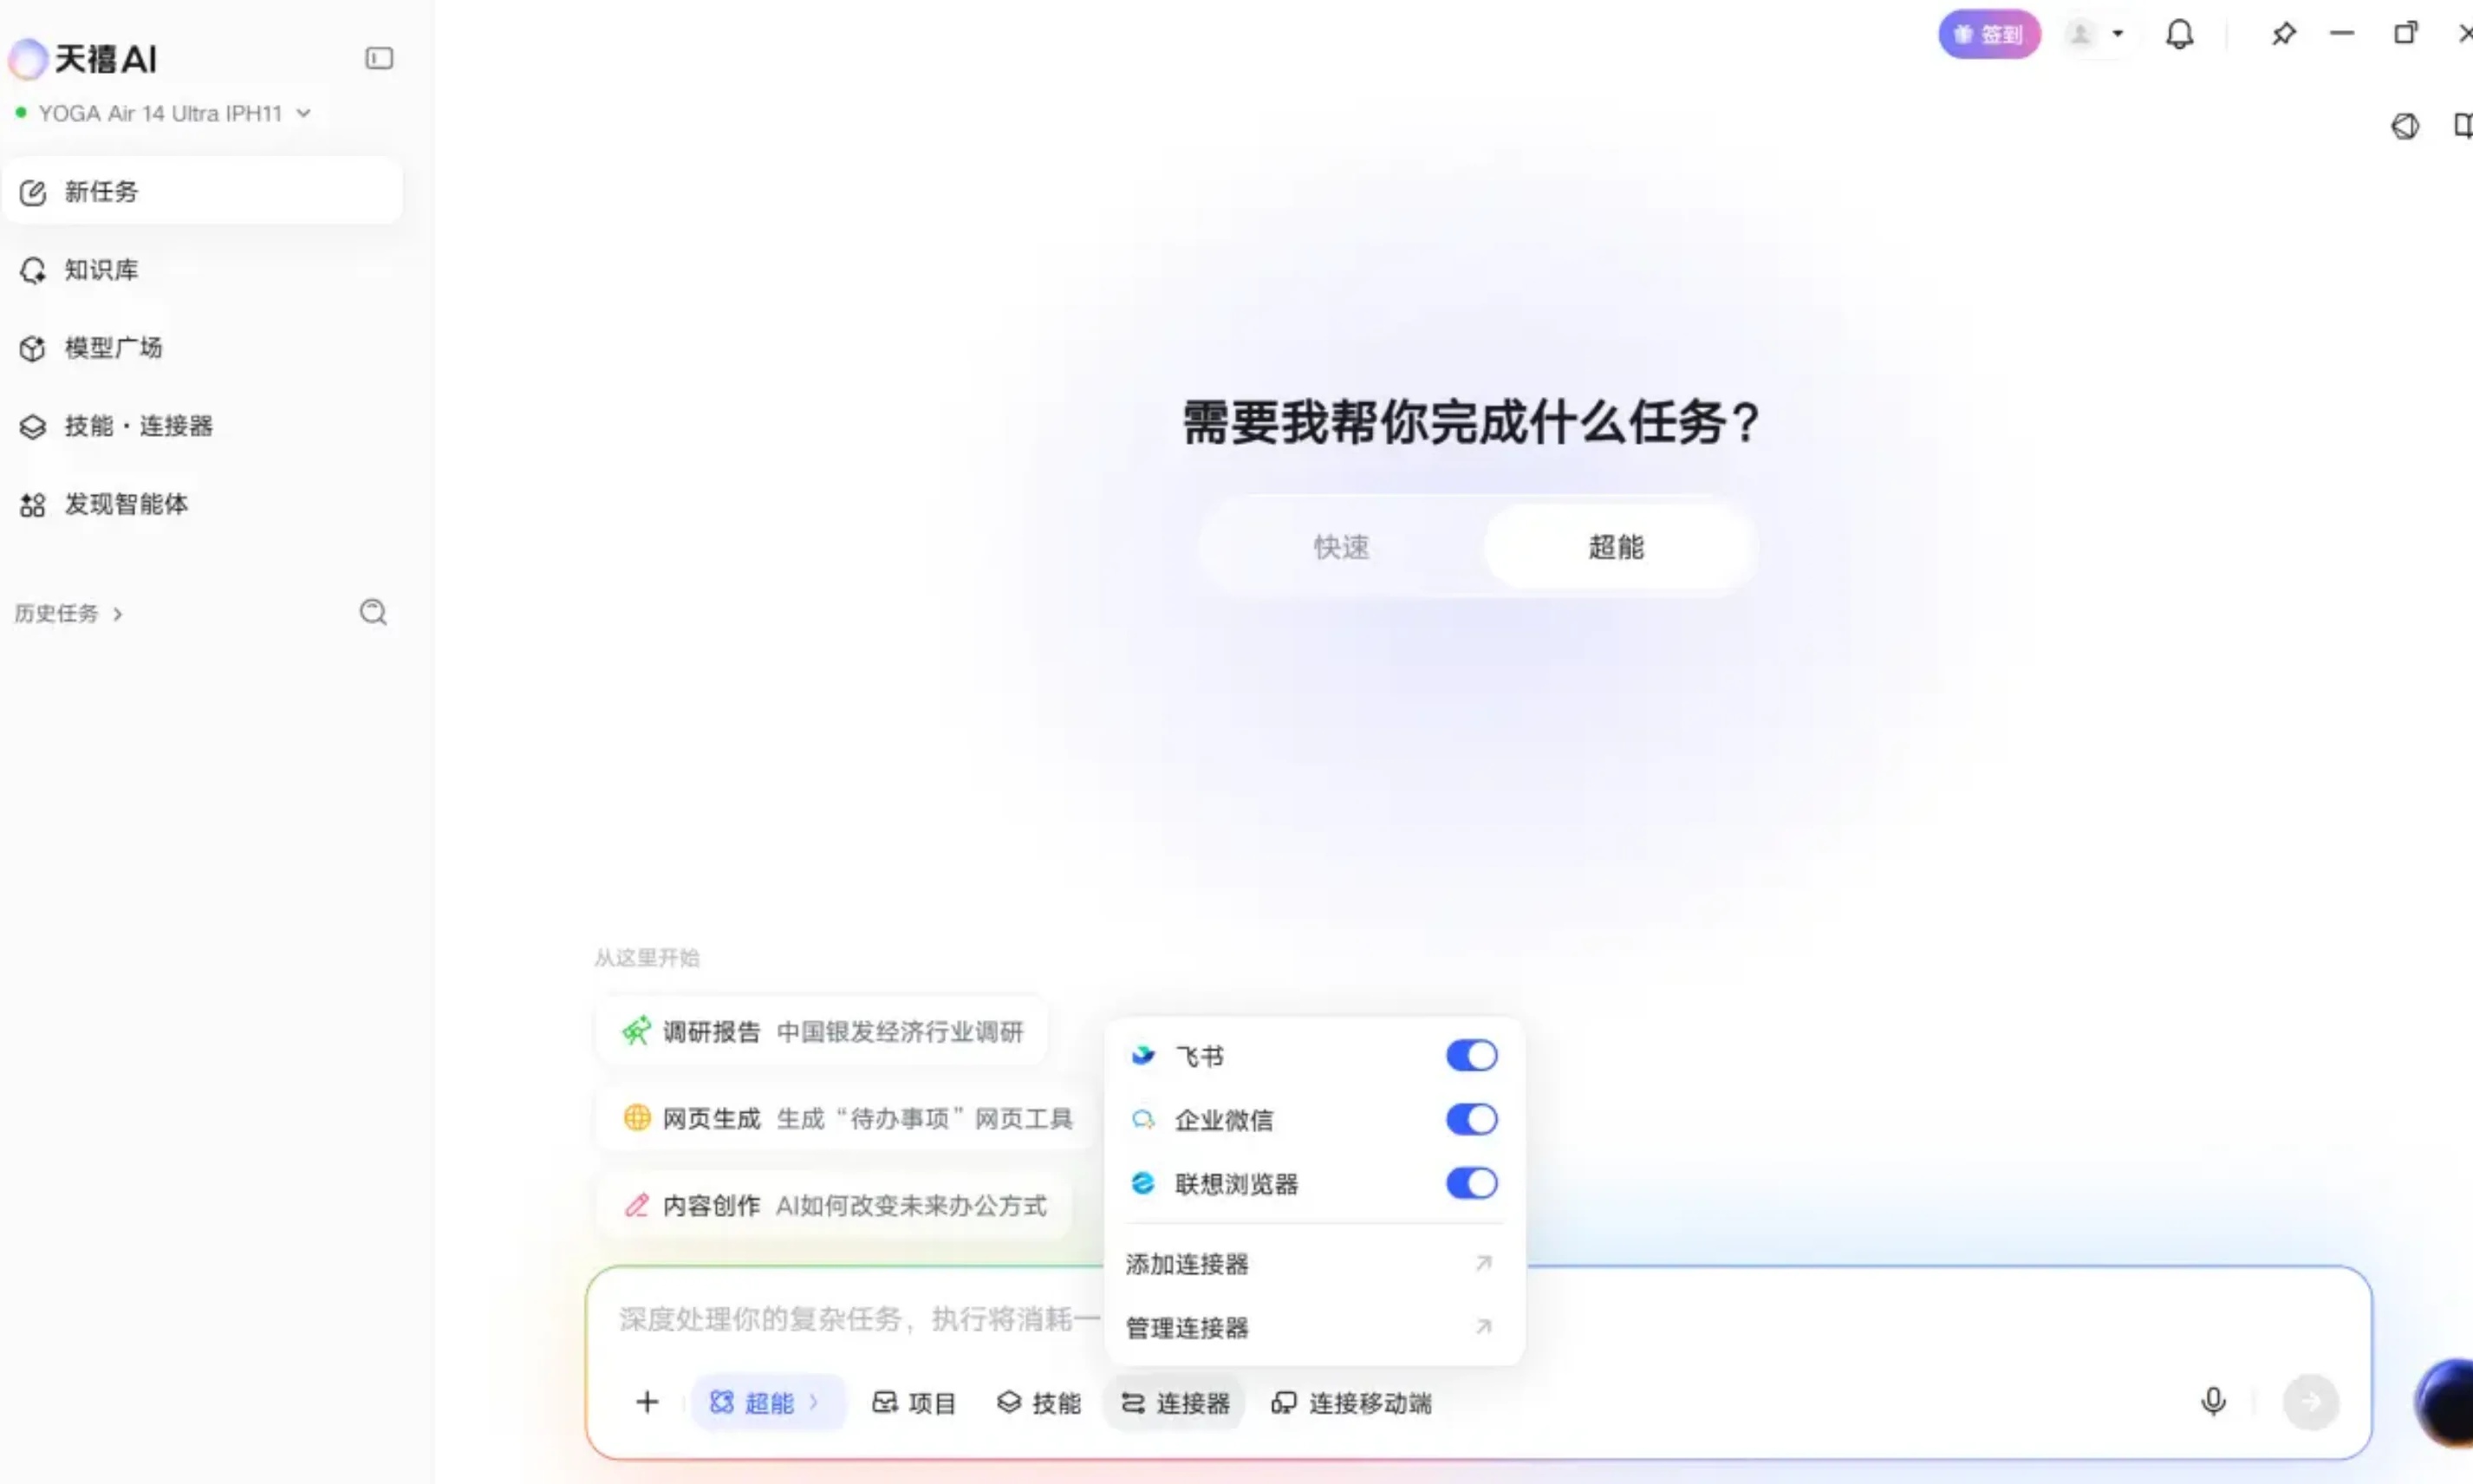Click the 联想浏览器 connector icon
The height and width of the screenshot is (1484, 2473).
tap(1142, 1183)
